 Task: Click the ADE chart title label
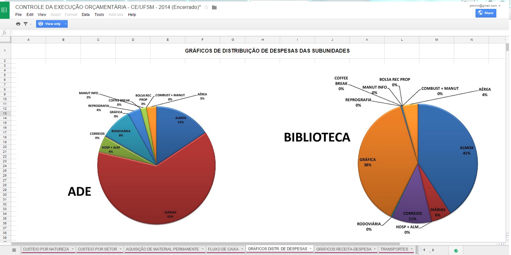point(80,192)
